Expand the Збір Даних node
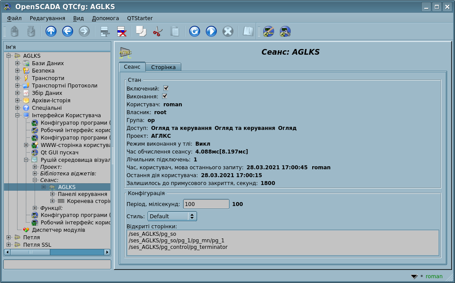Image resolution: width=455 pixels, height=283 pixels. tap(18, 93)
